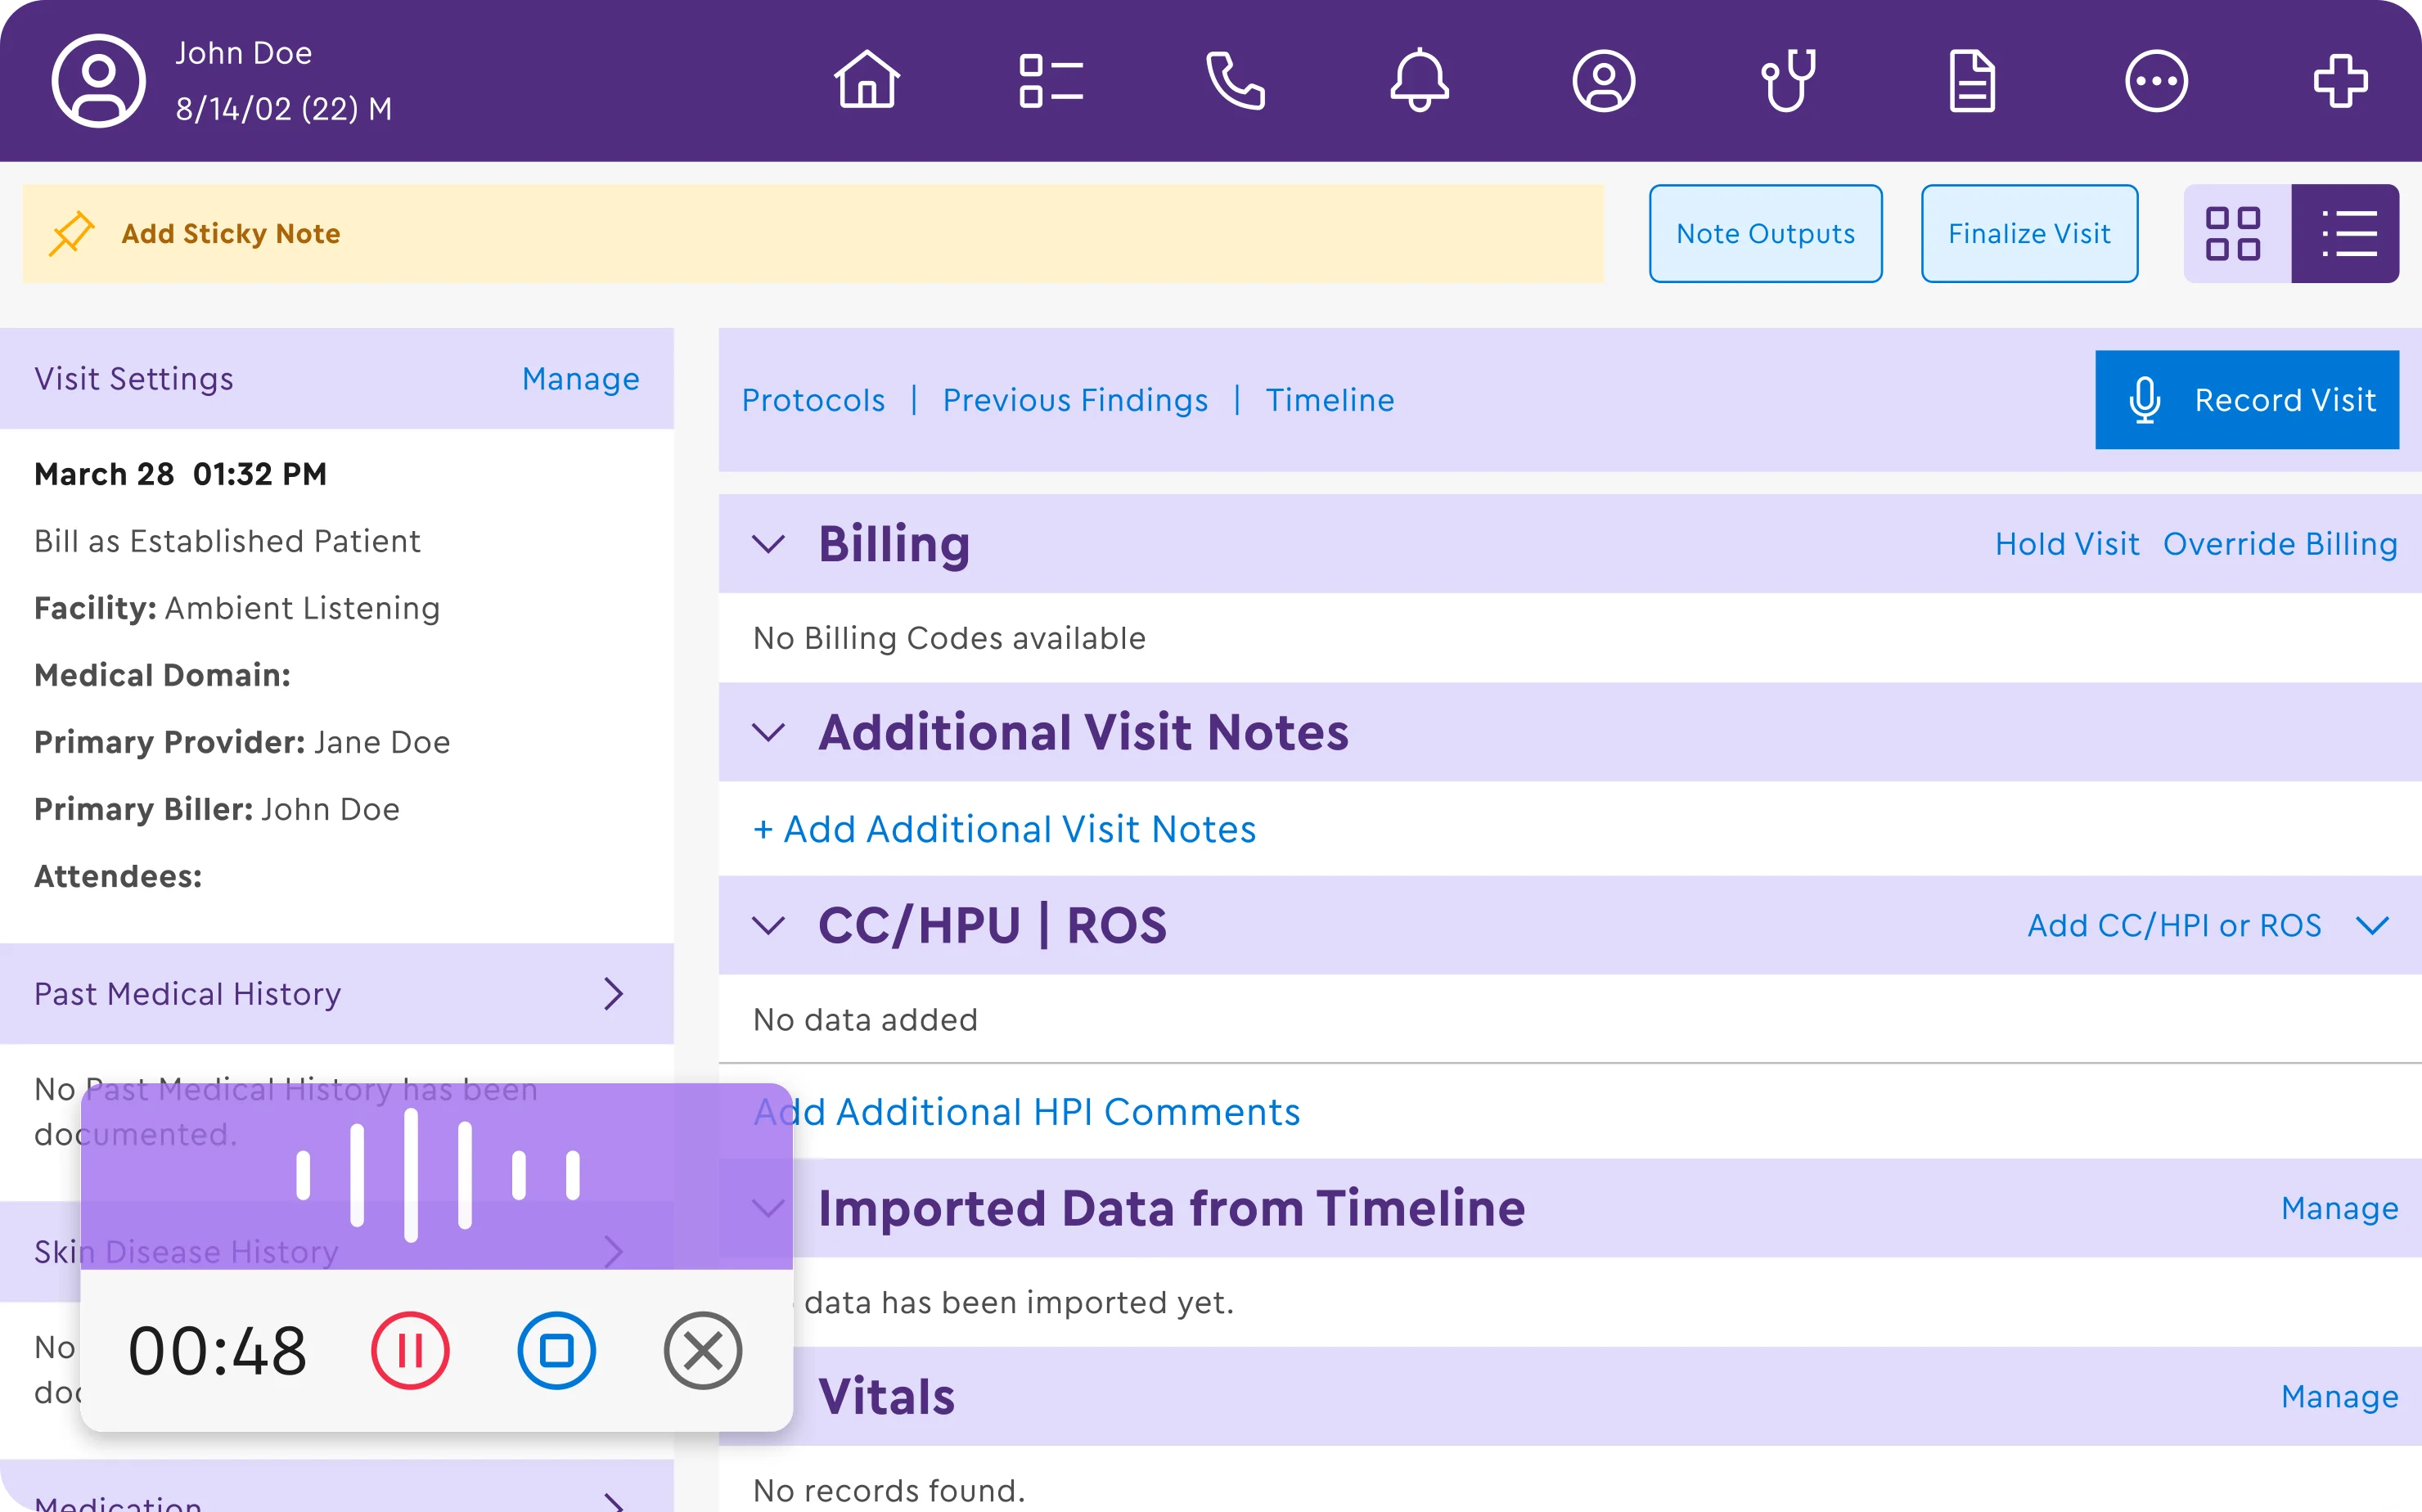The width and height of the screenshot is (2422, 1512).
Task: Open the document icon in header
Action: (x=1972, y=80)
